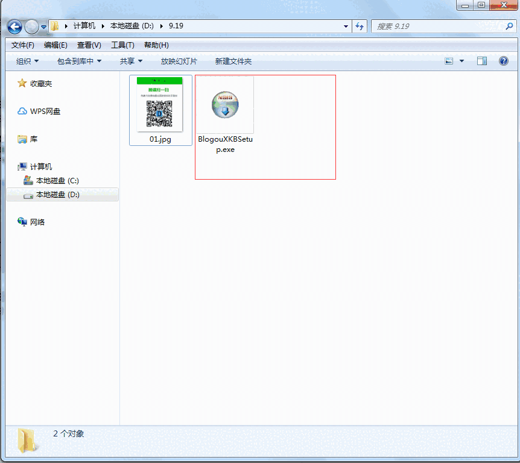
Task: Click the forward navigation icon
Action: [x=30, y=27]
